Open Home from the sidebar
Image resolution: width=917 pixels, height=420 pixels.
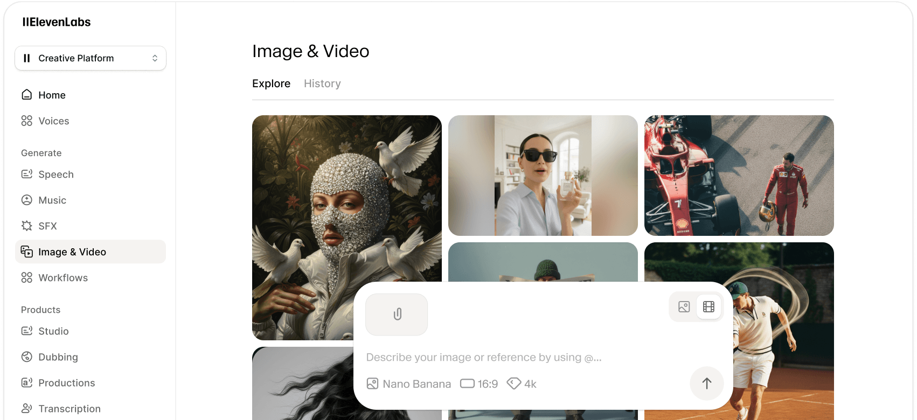91,95
